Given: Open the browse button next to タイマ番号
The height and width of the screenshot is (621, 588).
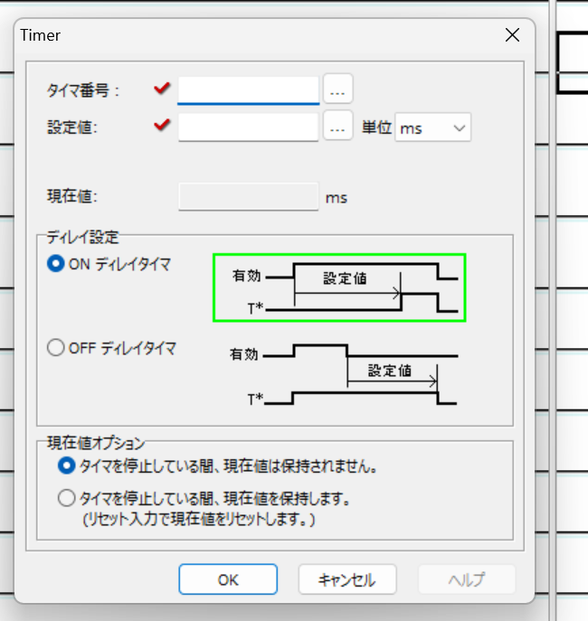Looking at the screenshot, I should point(337,89).
